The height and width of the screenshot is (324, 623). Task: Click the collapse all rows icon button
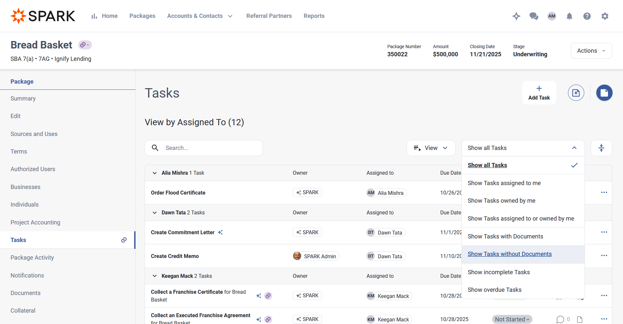point(601,148)
